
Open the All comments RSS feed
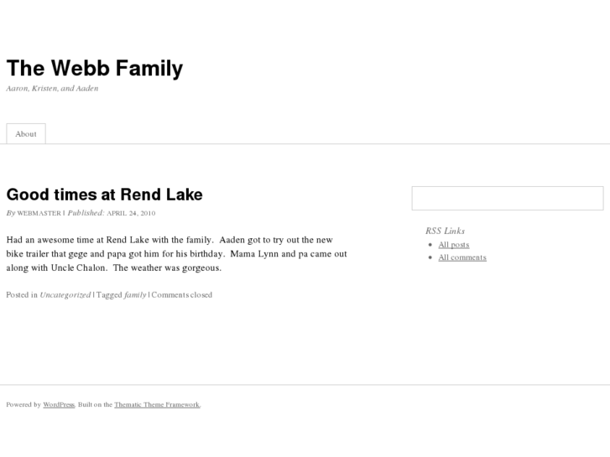pyautogui.click(x=462, y=257)
